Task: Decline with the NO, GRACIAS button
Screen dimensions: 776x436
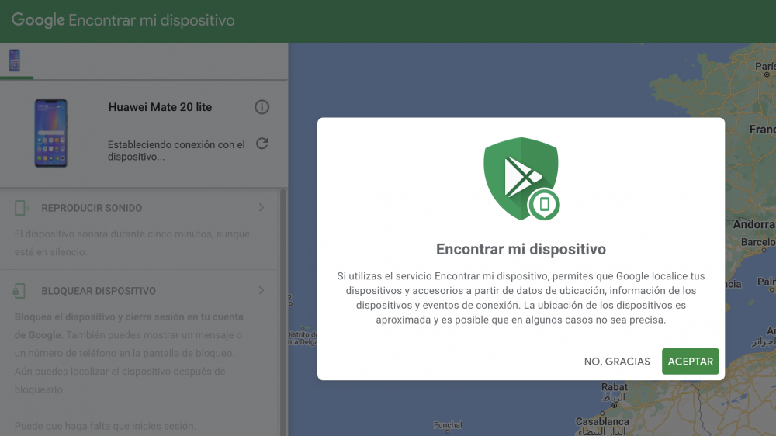Action: (x=617, y=362)
